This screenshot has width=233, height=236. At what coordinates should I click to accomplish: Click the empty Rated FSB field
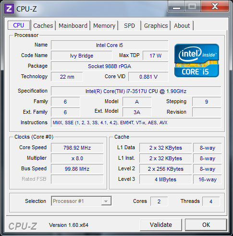click(77, 179)
